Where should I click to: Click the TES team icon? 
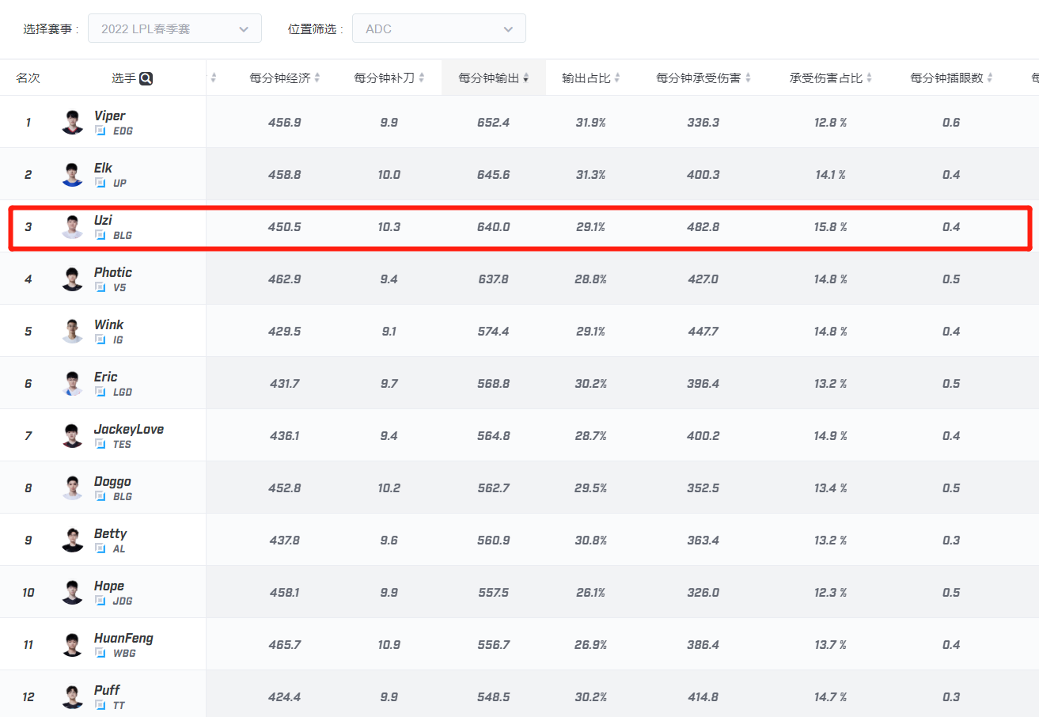pyautogui.click(x=100, y=444)
